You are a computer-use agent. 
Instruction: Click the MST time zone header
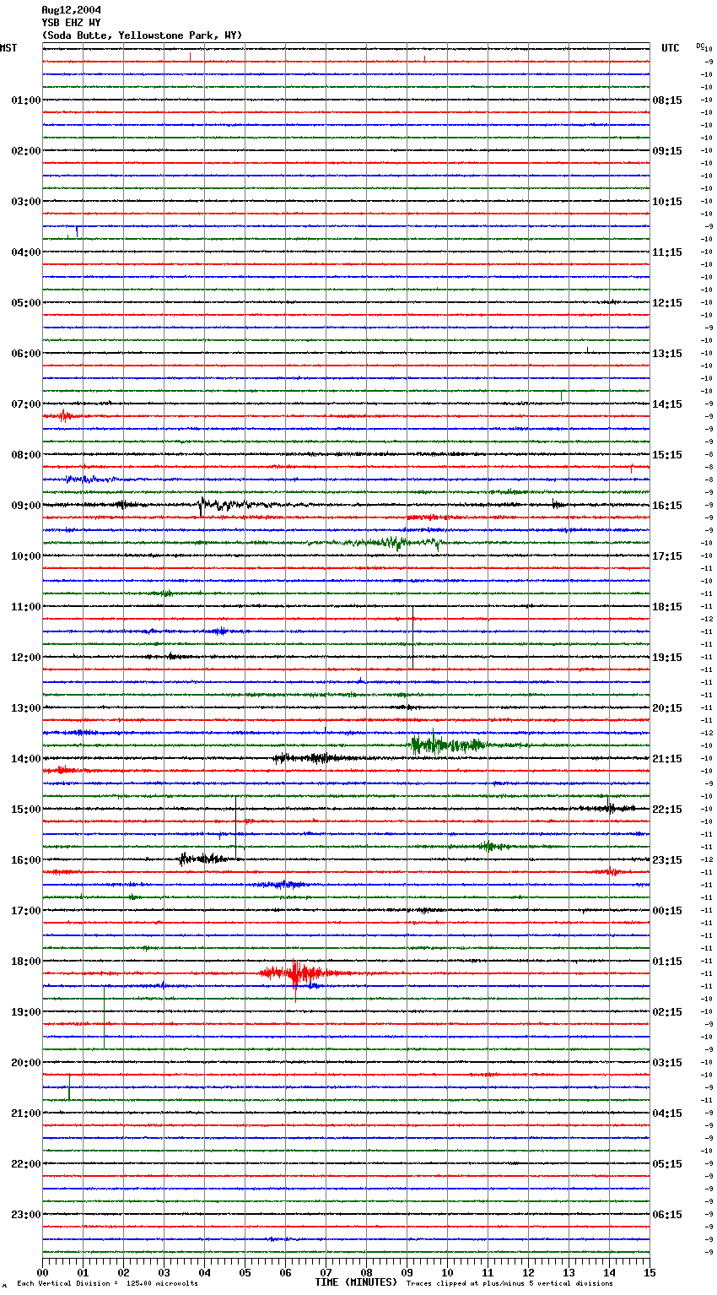pyautogui.click(x=8, y=48)
